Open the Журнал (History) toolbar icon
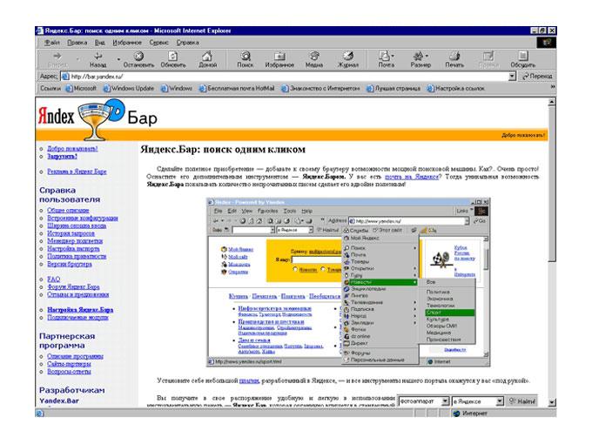This screenshot has height=444, width=592. click(x=347, y=57)
